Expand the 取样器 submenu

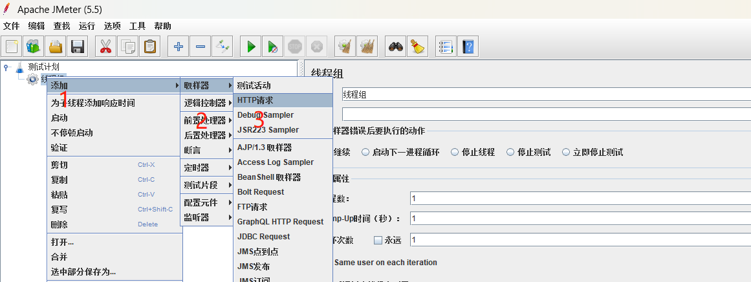pyautogui.click(x=206, y=86)
